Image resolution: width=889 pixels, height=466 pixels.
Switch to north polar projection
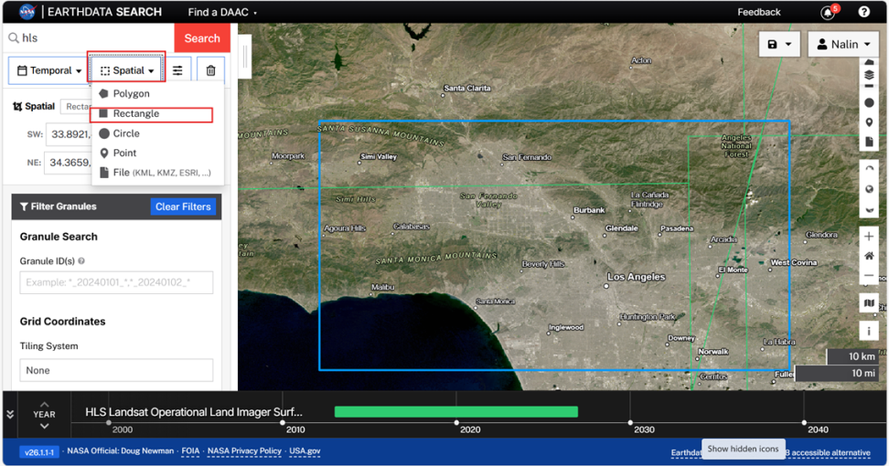tap(869, 169)
